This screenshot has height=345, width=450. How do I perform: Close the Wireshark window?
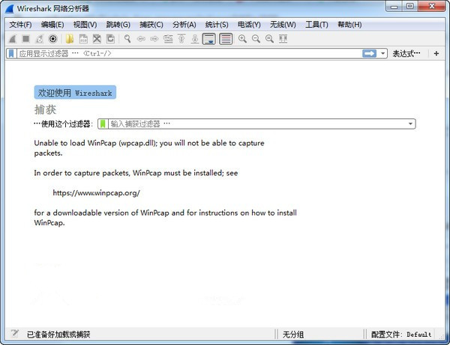(432, 7)
